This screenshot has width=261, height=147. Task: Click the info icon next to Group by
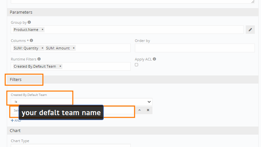pyautogui.click(x=29, y=22)
